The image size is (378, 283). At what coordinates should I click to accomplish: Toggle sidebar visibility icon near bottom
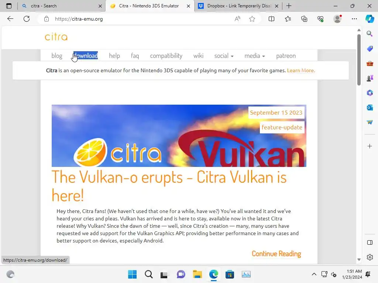[x=370, y=242]
